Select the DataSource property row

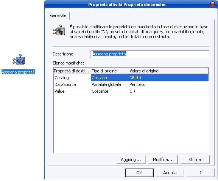point(131,84)
